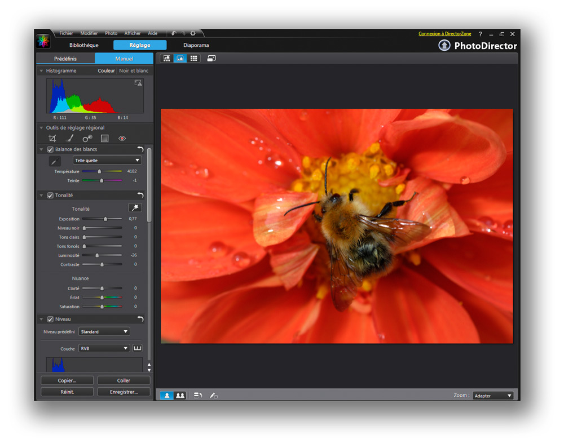Viewport: 564px width, 439px height.
Task: Pick the white balance eyedropper
Action: tap(55, 161)
